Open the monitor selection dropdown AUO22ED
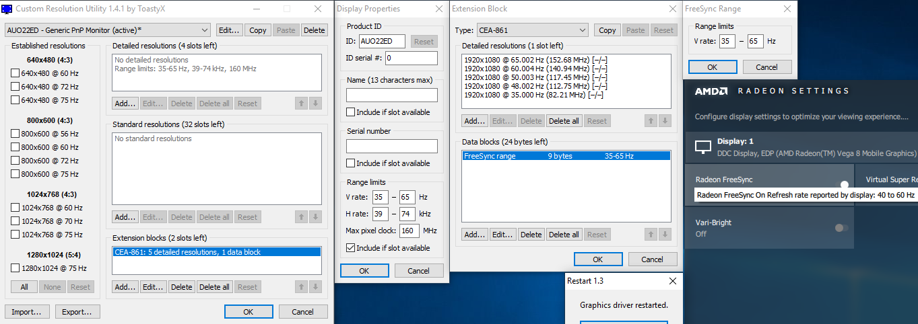Image resolution: width=918 pixels, height=324 pixels. coord(108,30)
